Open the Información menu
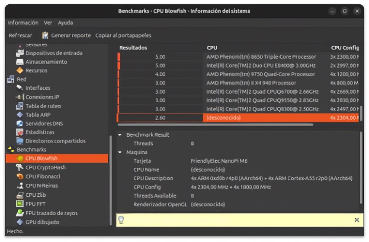The width and height of the screenshot is (369, 242). (x=23, y=23)
